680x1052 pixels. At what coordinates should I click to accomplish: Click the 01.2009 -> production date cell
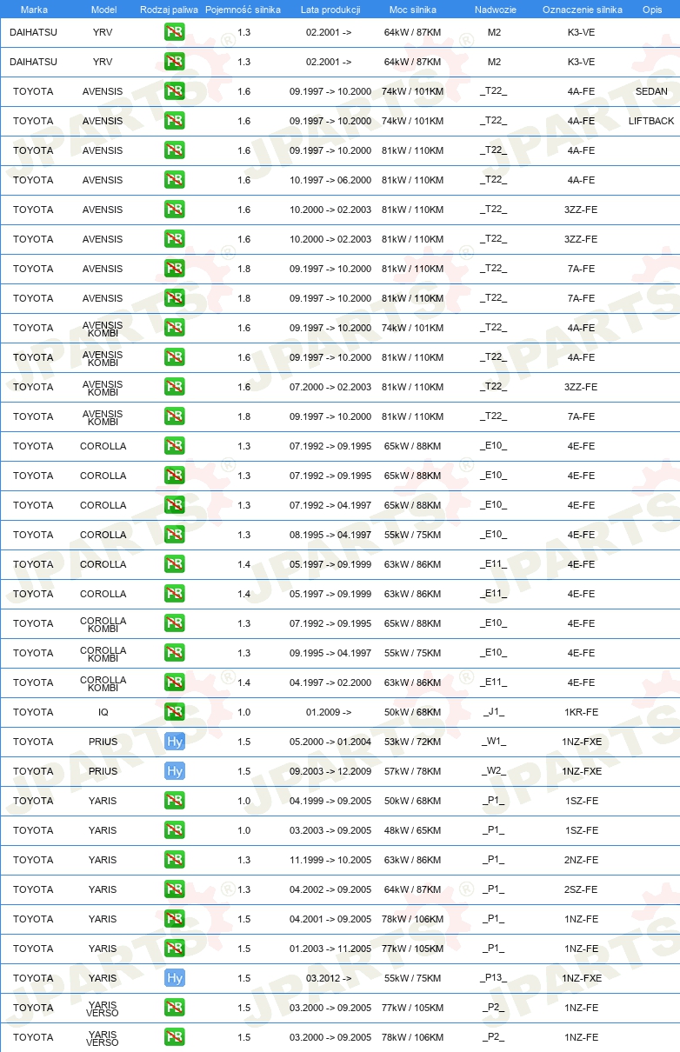pos(329,712)
